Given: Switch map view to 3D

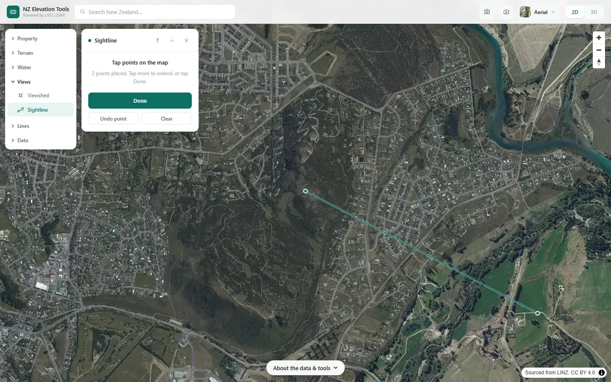Looking at the screenshot, I should pyautogui.click(x=594, y=12).
